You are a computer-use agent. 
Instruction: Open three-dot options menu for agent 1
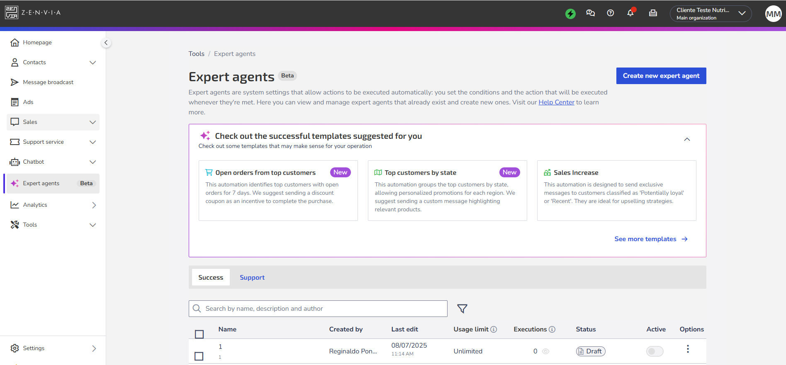point(688,349)
